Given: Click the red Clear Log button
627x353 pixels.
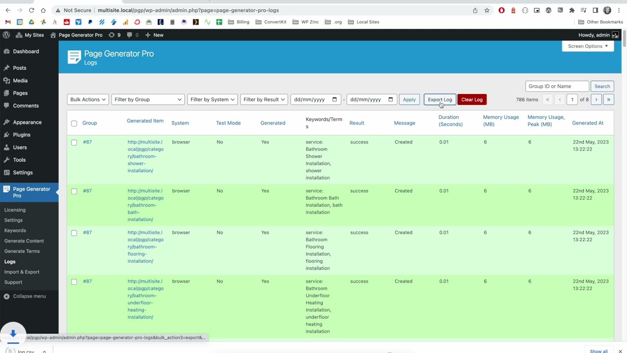Looking at the screenshot, I should pyautogui.click(x=471, y=100).
